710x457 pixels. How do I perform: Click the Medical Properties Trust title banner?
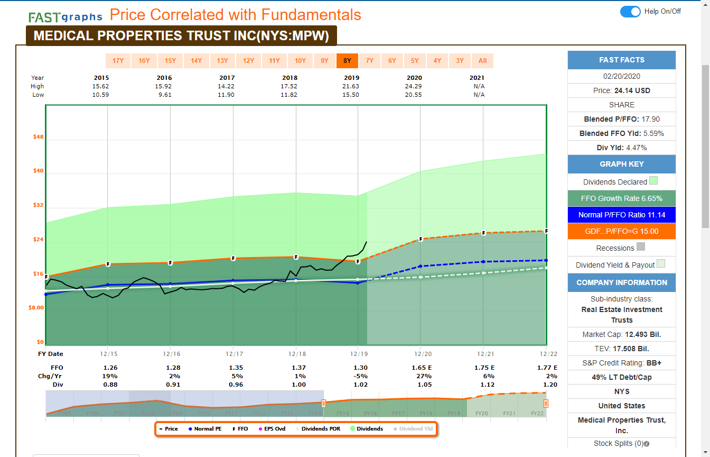pos(181,36)
